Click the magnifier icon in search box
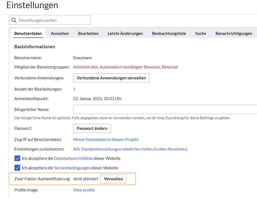257x198 pixels. tap(14, 20)
